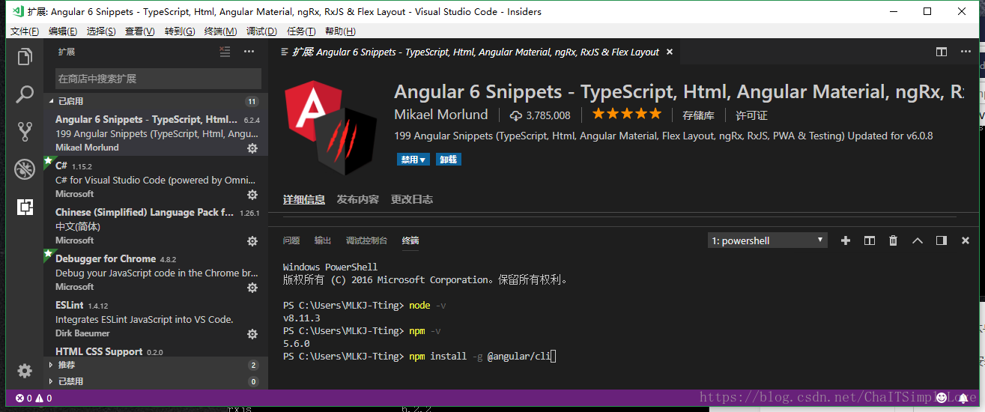Screen dimensions: 985x412
Task: Close the terminal panel
Action: [x=966, y=240]
